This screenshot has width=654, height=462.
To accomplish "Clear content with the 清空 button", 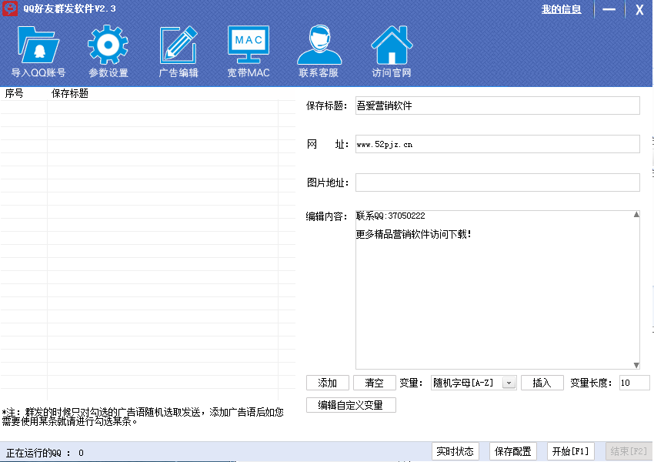I will (x=375, y=383).
